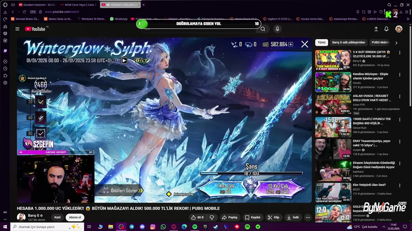Click the 'Kaydet' save button
This screenshot has width=412, height=231.
(253, 217)
